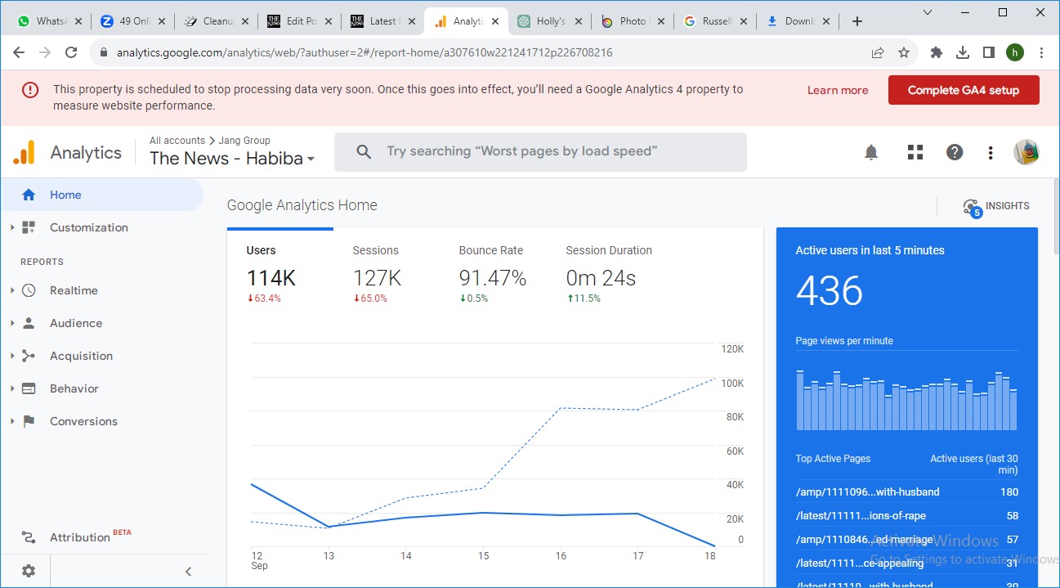Click the Attribution beta icon
The image size is (1060, 588).
tap(29, 537)
